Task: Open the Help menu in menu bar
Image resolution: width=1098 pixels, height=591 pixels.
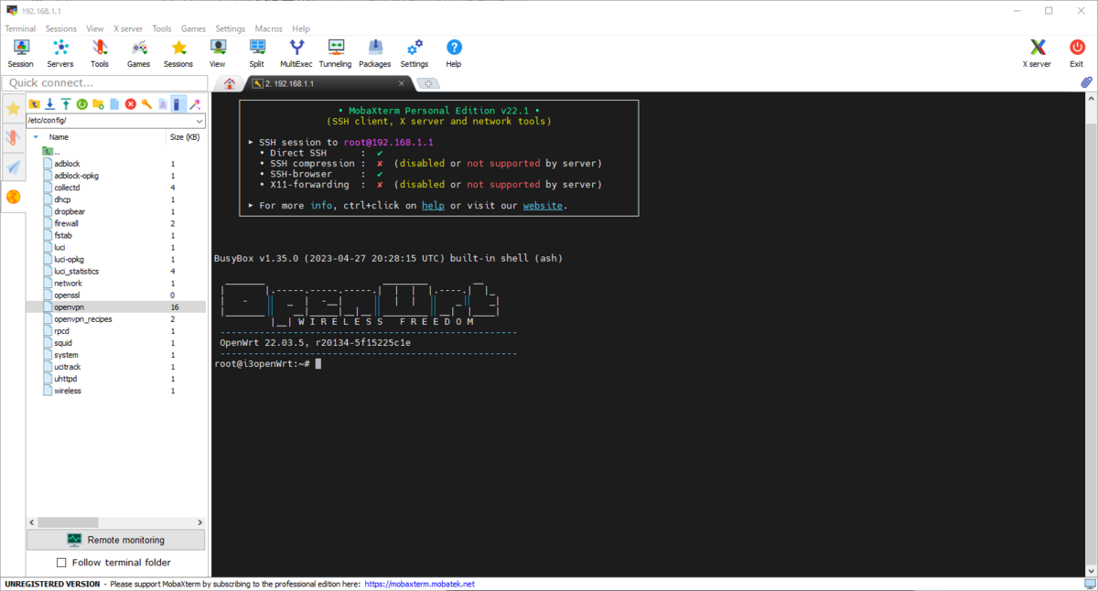Action: click(301, 28)
